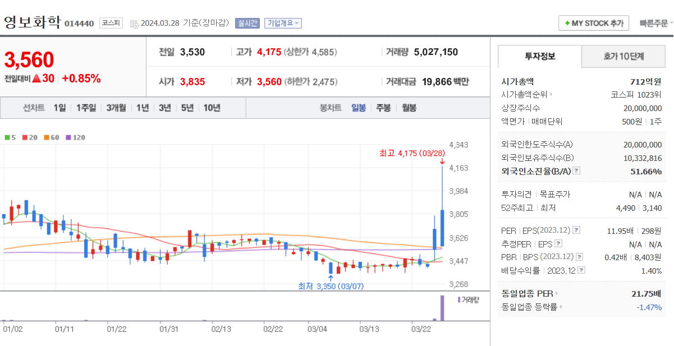This screenshot has height=346, width=674.
Task: Open help icon beside 배당수익률 2023.12
Action: point(581,270)
